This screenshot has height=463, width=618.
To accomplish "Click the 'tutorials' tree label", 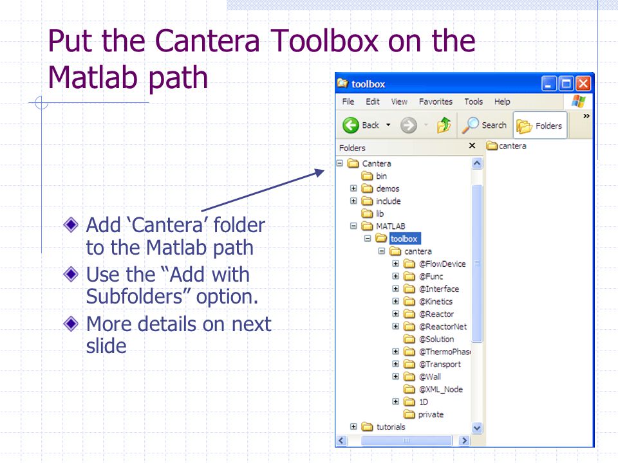I will (391, 427).
